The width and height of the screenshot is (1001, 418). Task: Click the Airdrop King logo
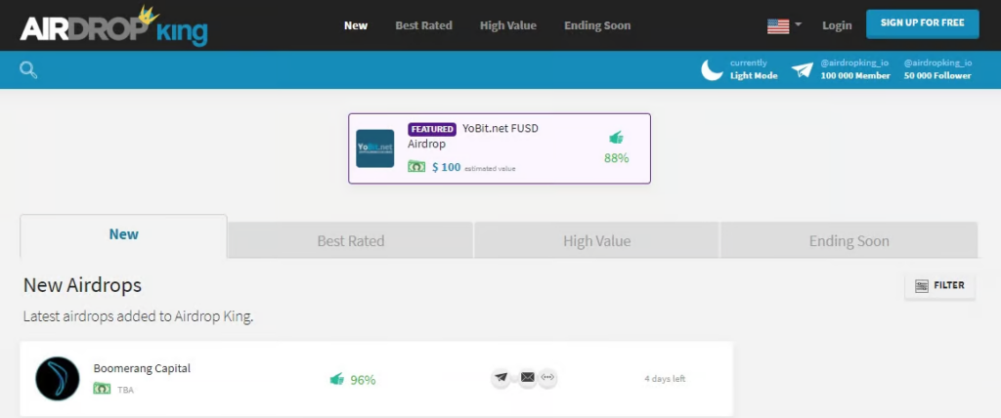[x=113, y=25]
